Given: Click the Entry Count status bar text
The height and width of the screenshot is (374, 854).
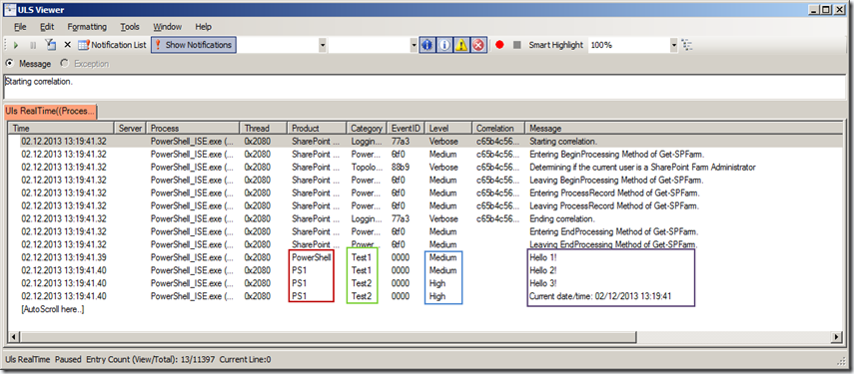Looking at the screenshot, I should point(151,359).
